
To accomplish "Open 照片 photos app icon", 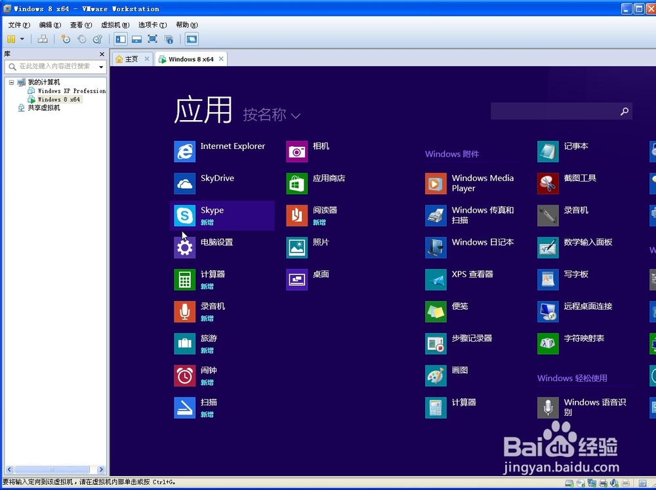I will pos(297,247).
